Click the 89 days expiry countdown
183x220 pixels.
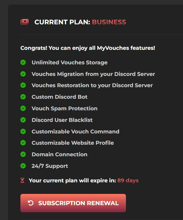click(x=128, y=180)
